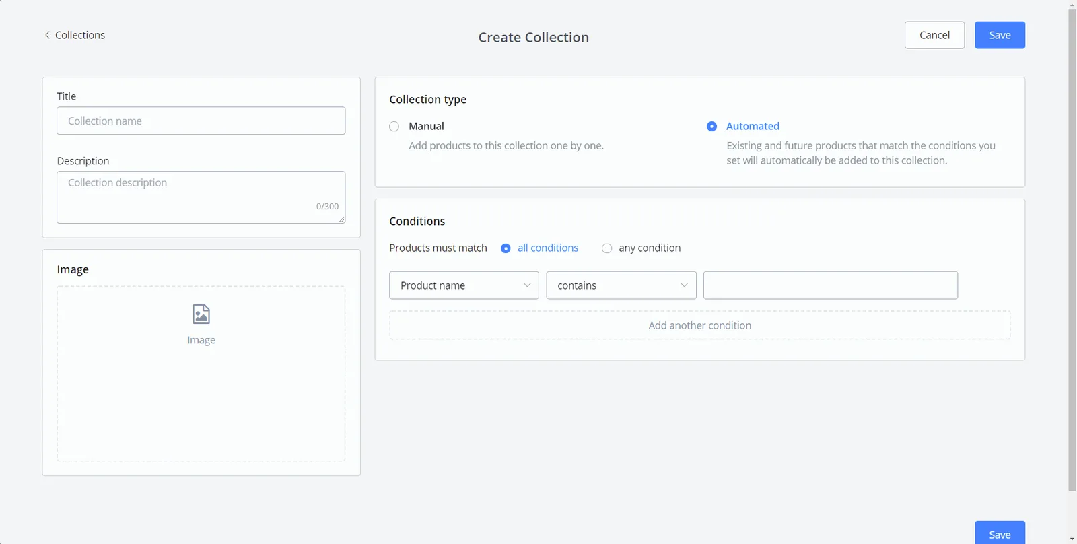
Task: Click the Cancel button
Action: pos(934,35)
